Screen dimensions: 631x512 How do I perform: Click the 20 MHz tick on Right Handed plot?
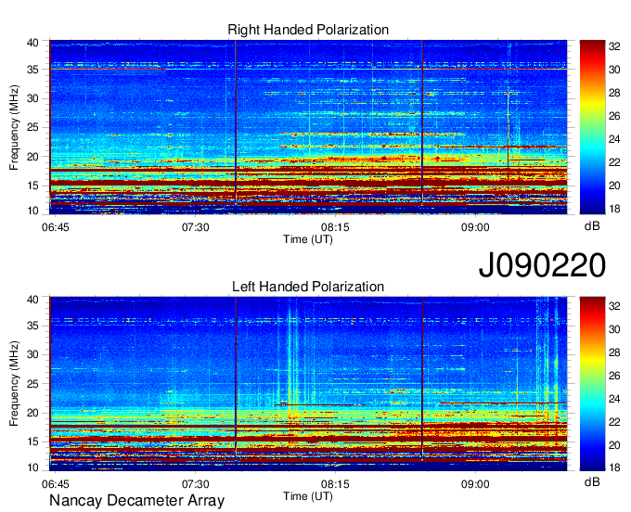[33, 157]
